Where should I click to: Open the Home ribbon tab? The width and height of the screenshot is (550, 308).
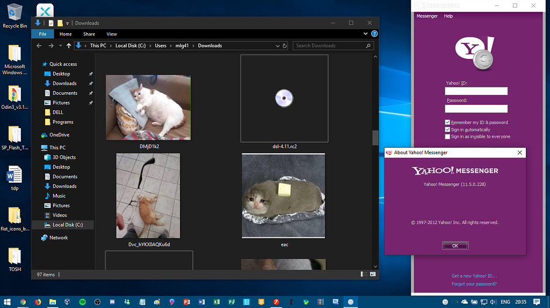[66, 34]
